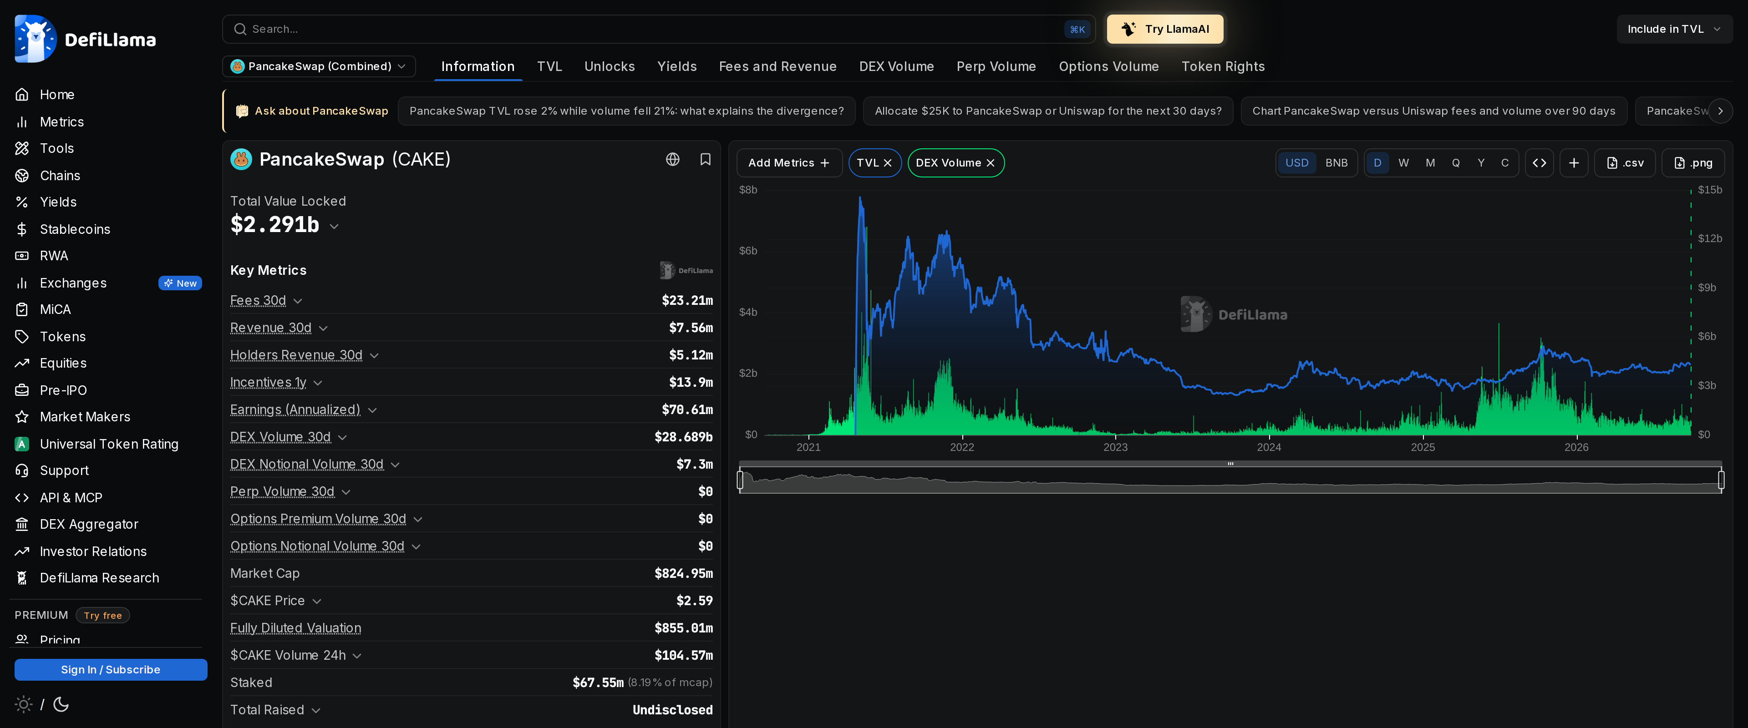Click Try LlamaAI button
The image size is (1748, 728).
[1165, 29]
